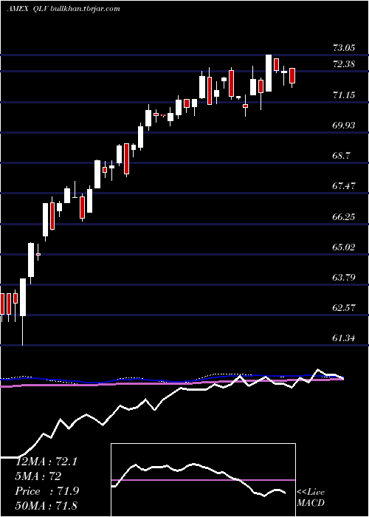Select the 72.38 price axis label
Image resolution: width=369 pixels, height=517 pixels.
tap(344, 64)
